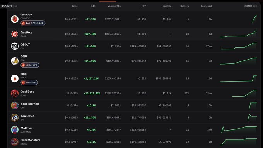Click the 17mo launched value for QBOLT
The width and height of the screenshot is (263, 148).
(209, 46)
